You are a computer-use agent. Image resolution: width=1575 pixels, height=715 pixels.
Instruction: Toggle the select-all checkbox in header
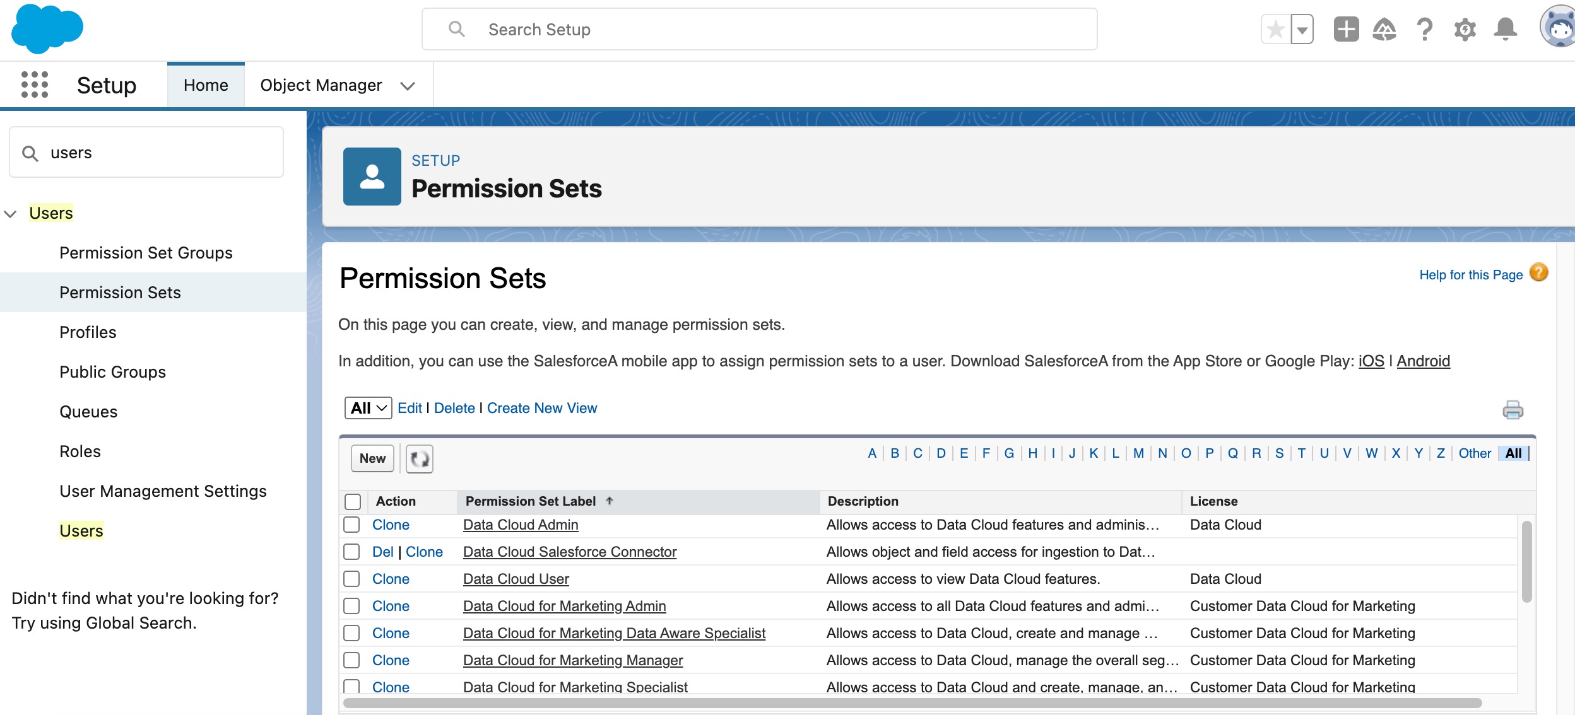click(353, 502)
